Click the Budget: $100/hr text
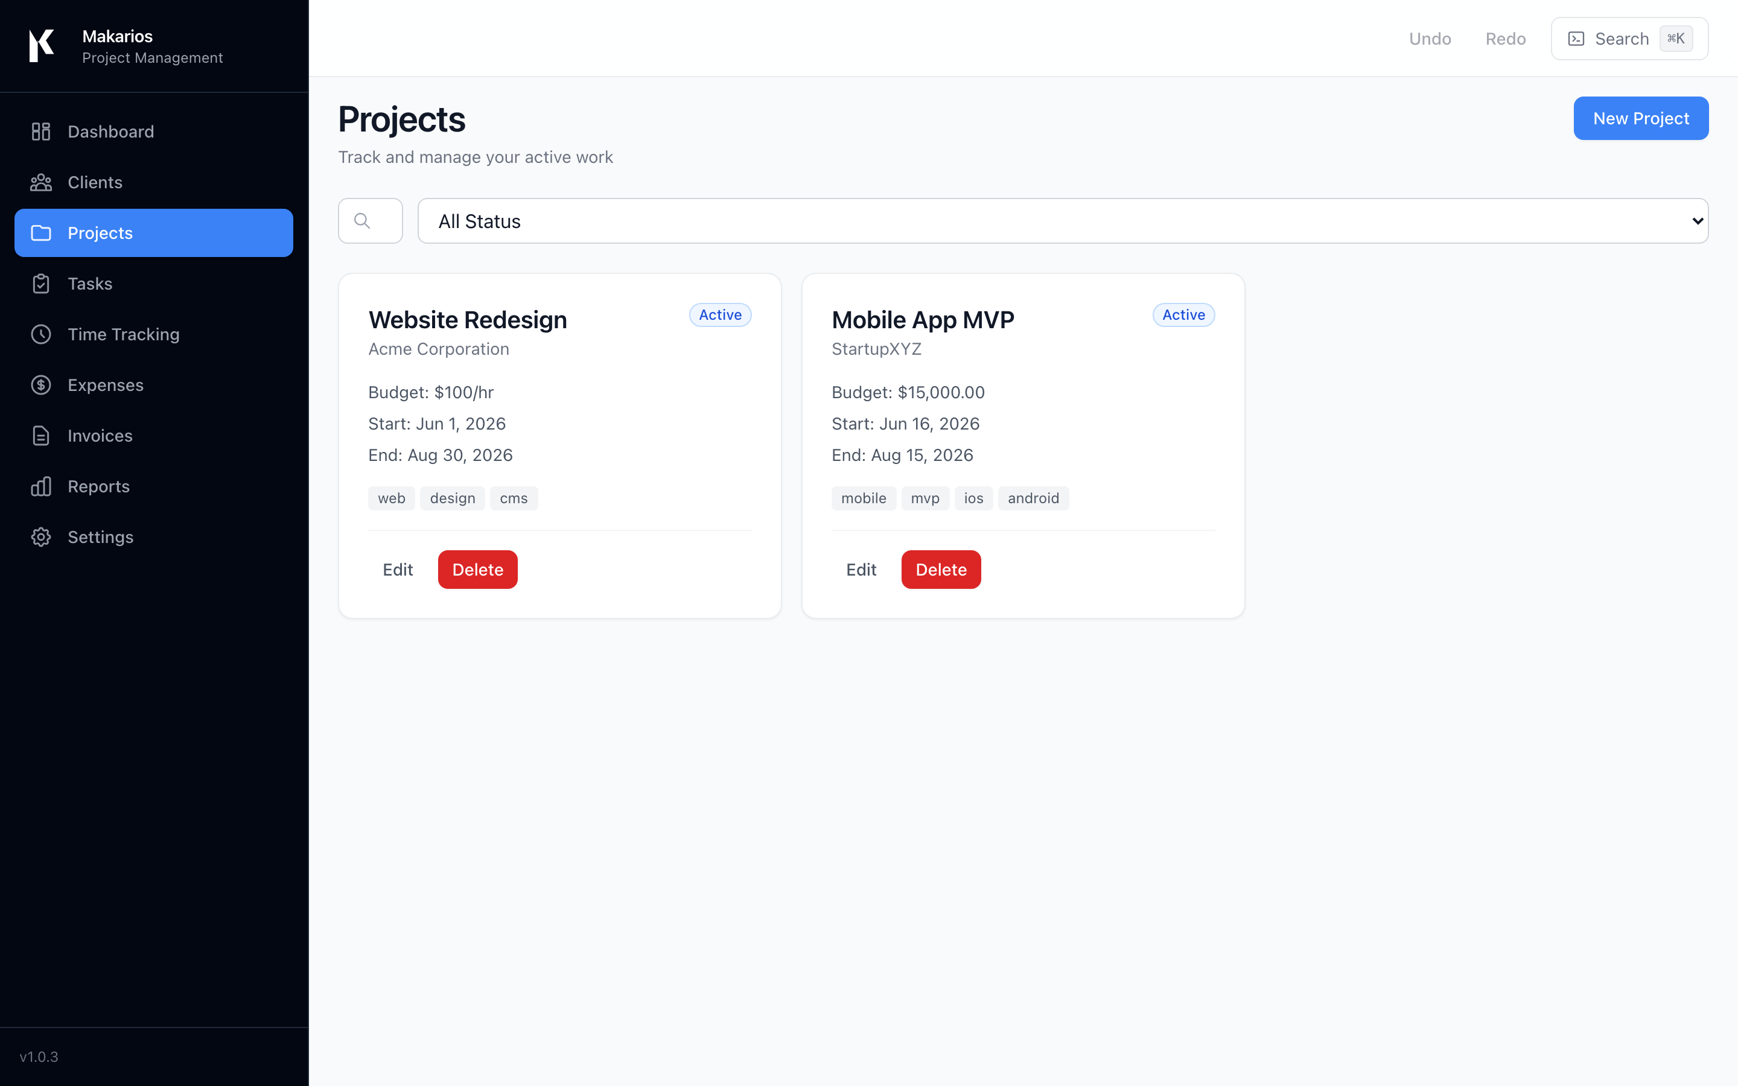Screen dimensions: 1738x1086 click(431, 392)
